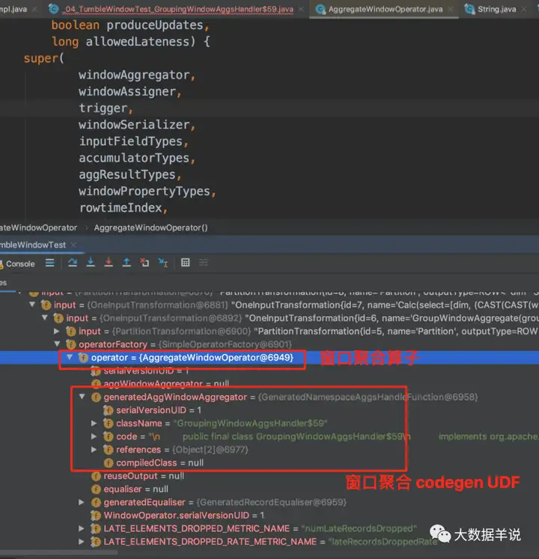
Task: Click the field icon beside the operator variable
Action: [84, 358]
